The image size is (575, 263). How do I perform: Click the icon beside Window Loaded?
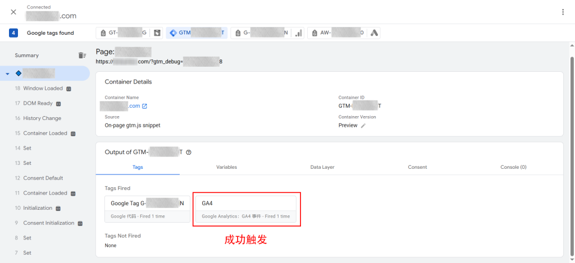pyautogui.click(x=69, y=89)
